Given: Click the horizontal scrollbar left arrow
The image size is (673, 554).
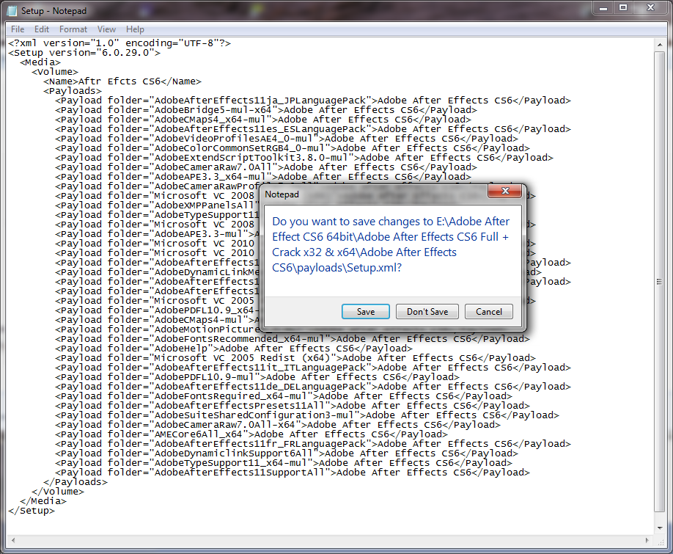Looking at the screenshot, I should [13, 540].
